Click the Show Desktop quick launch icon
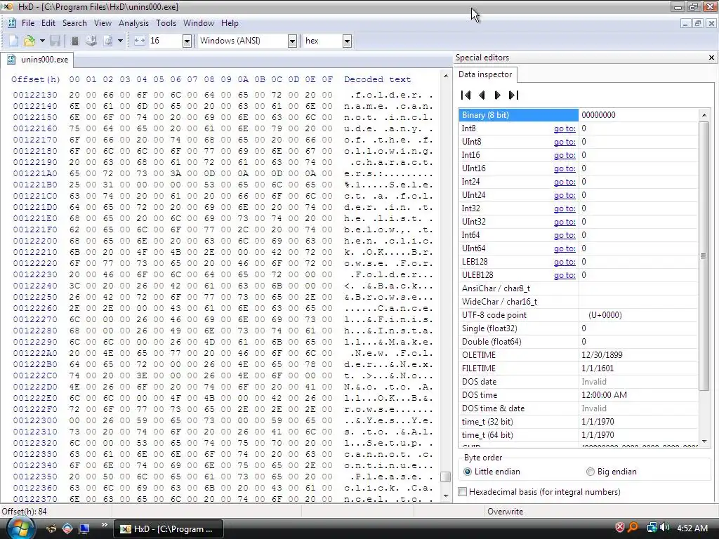The width and height of the screenshot is (719, 539). [x=84, y=529]
